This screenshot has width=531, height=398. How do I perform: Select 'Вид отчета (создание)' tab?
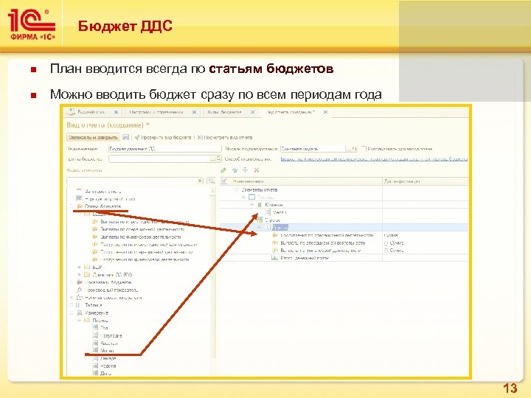291,112
